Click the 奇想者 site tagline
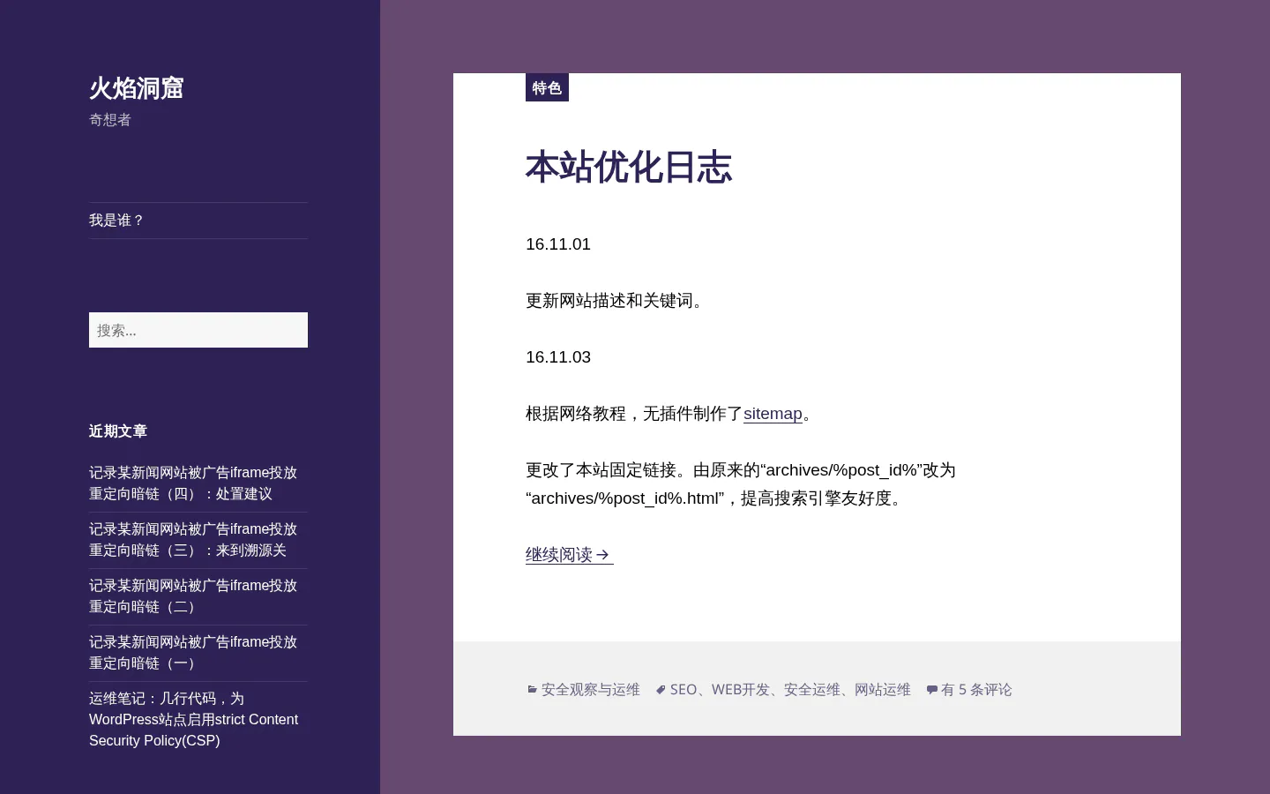This screenshot has width=1270, height=794. (x=110, y=120)
